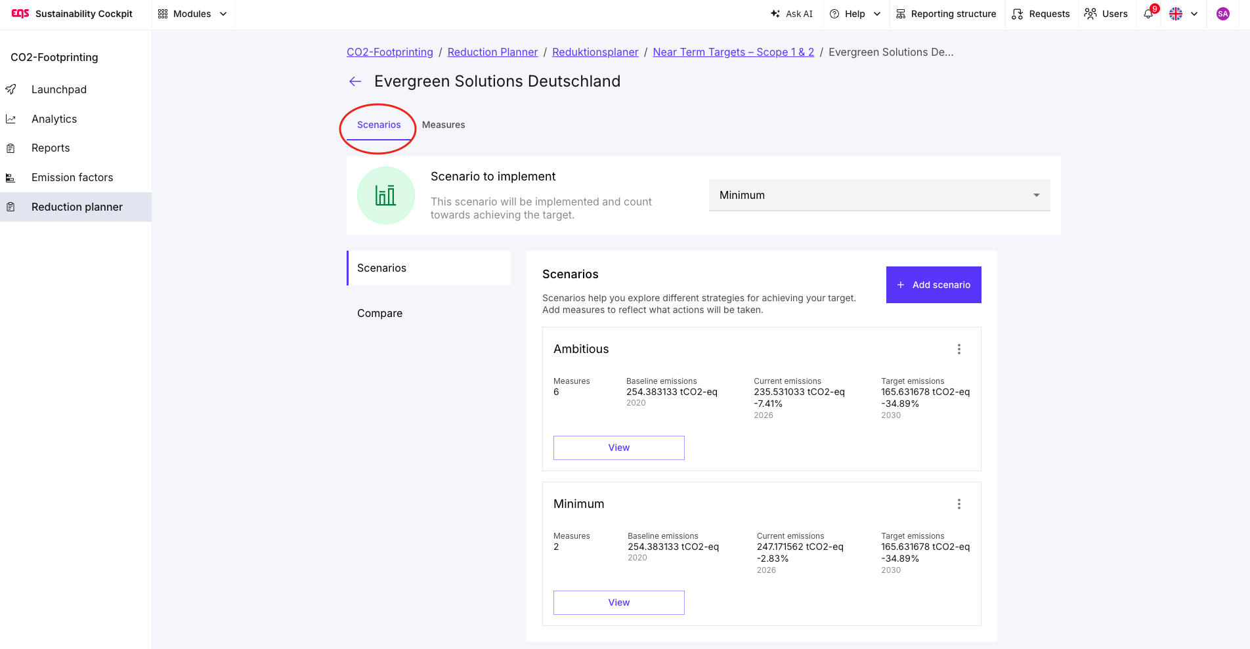Open the Users management page
1250x649 pixels.
(x=1106, y=14)
